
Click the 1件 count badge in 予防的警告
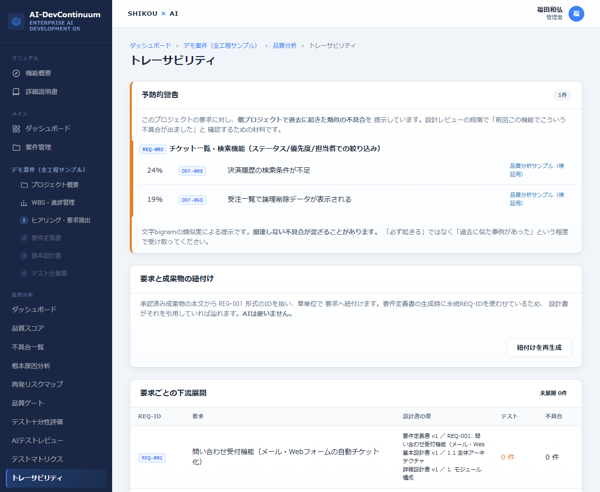click(563, 95)
